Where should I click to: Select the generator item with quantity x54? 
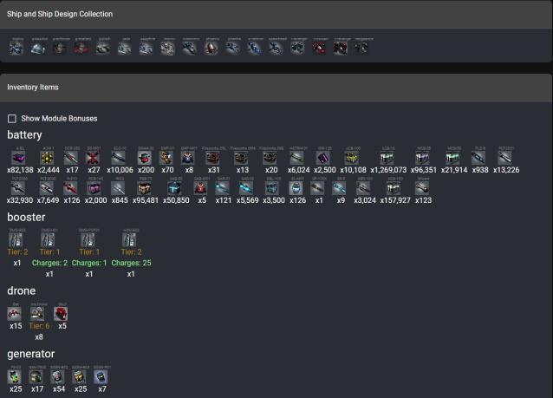pos(59,376)
